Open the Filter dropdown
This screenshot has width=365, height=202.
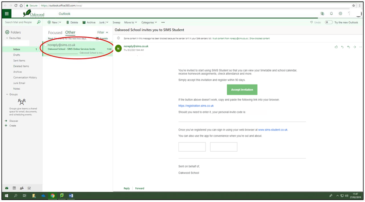tap(103, 33)
